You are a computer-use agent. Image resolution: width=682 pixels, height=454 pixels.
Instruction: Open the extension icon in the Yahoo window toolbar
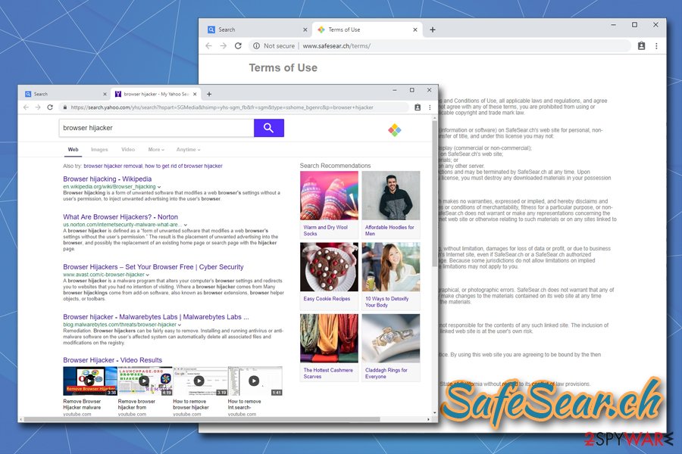click(418, 107)
